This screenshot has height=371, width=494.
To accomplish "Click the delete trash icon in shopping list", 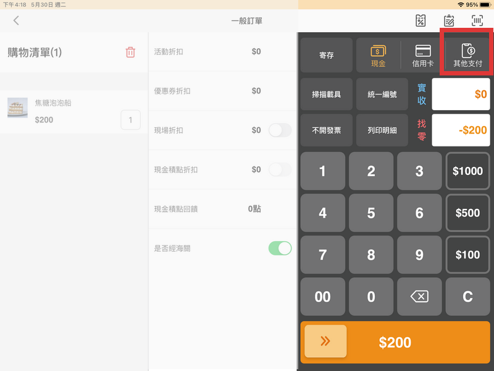I will 130,53.
